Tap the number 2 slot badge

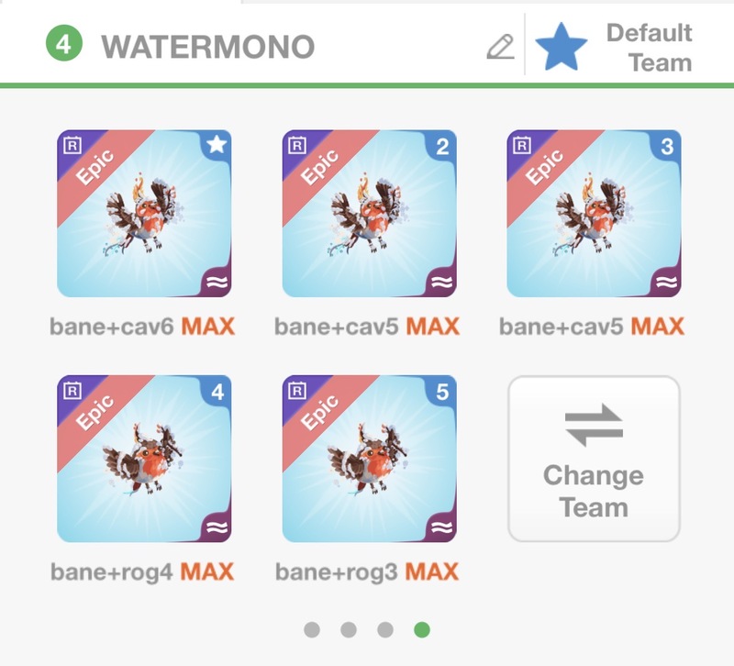[x=441, y=147]
